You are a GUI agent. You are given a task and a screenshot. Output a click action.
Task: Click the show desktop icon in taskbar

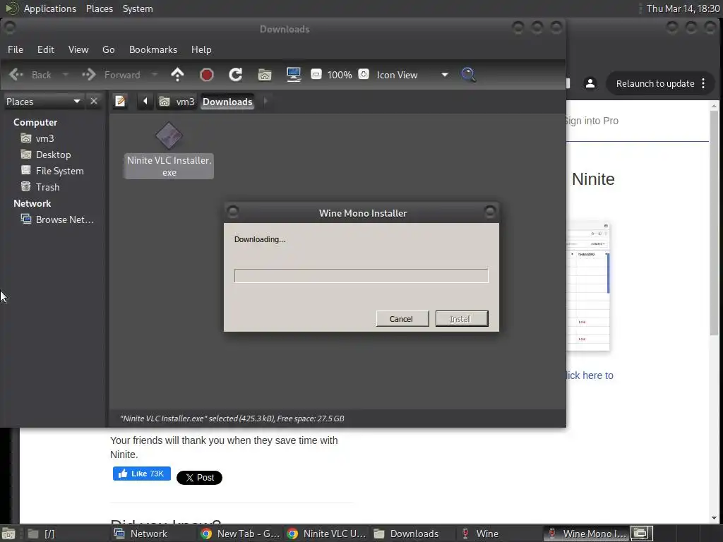[x=8, y=534]
